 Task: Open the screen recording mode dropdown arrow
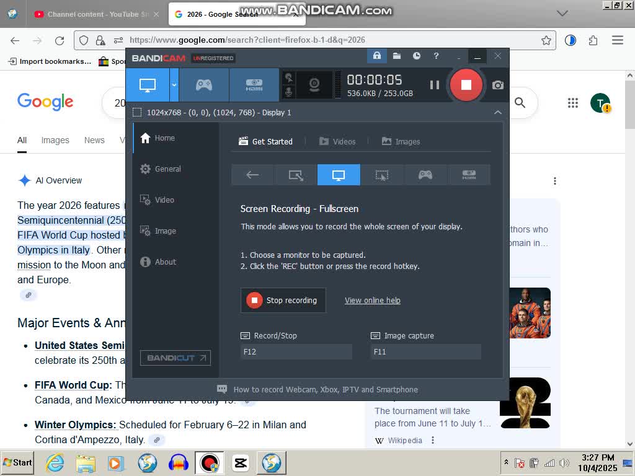(x=174, y=85)
